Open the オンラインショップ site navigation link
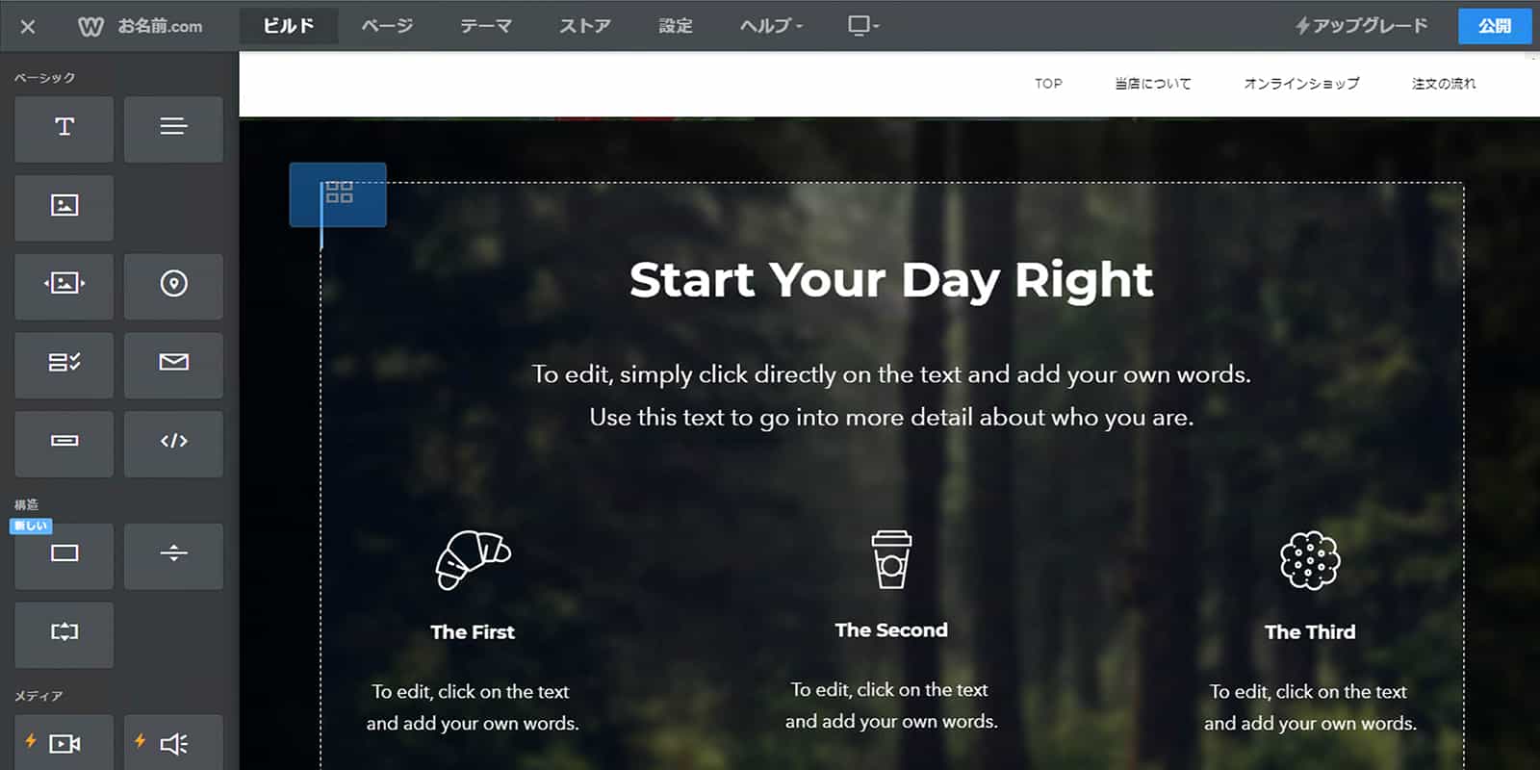1540x770 pixels. point(1301,84)
